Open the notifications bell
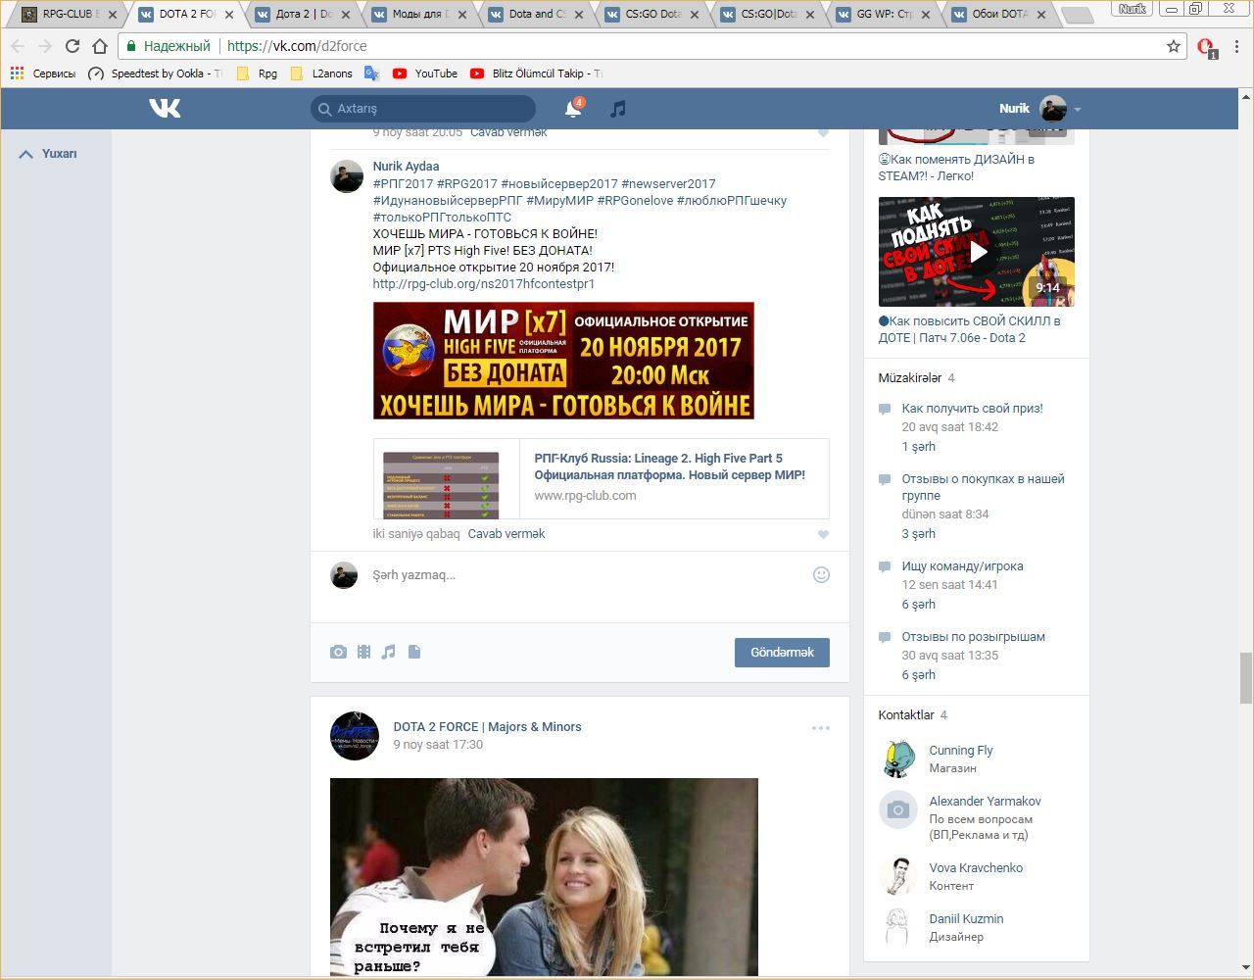 (573, 109)
